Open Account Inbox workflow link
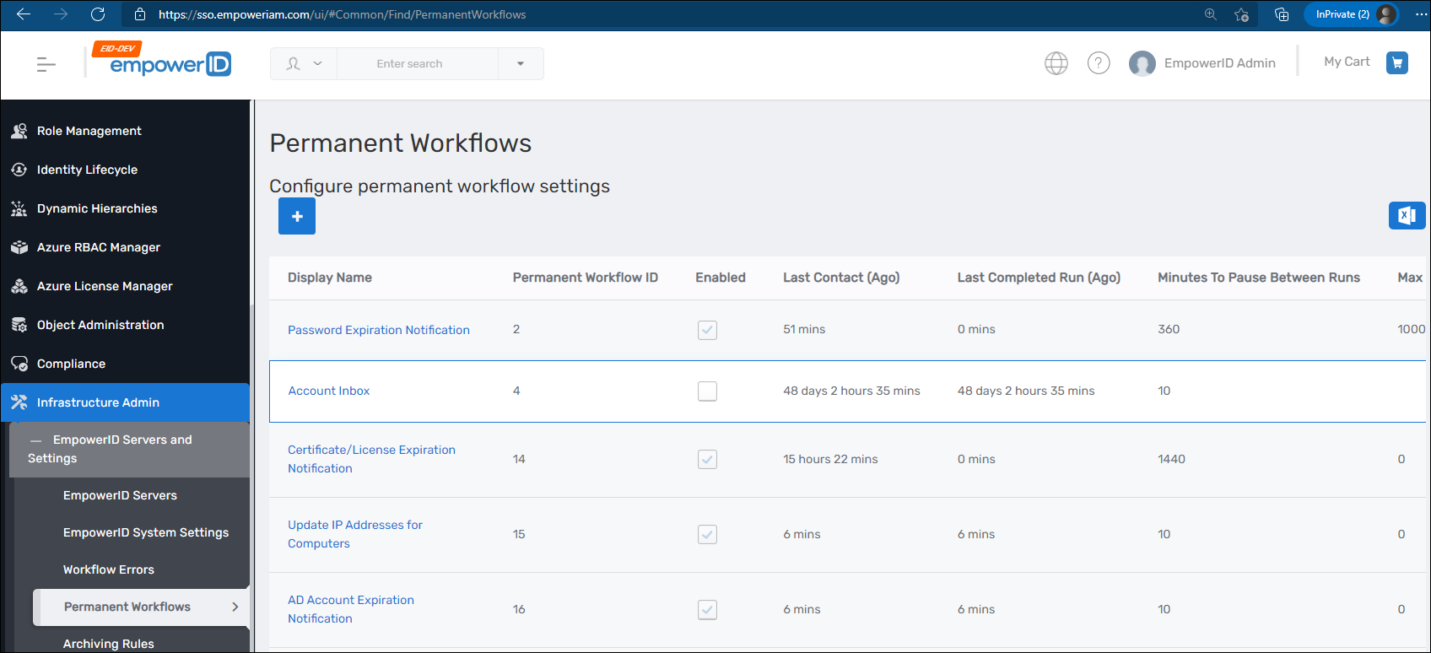This screenshot has width=1431, height=653. [329, 391]
